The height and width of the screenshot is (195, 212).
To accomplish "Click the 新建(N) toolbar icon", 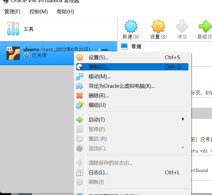I will [x=131, y=26].
